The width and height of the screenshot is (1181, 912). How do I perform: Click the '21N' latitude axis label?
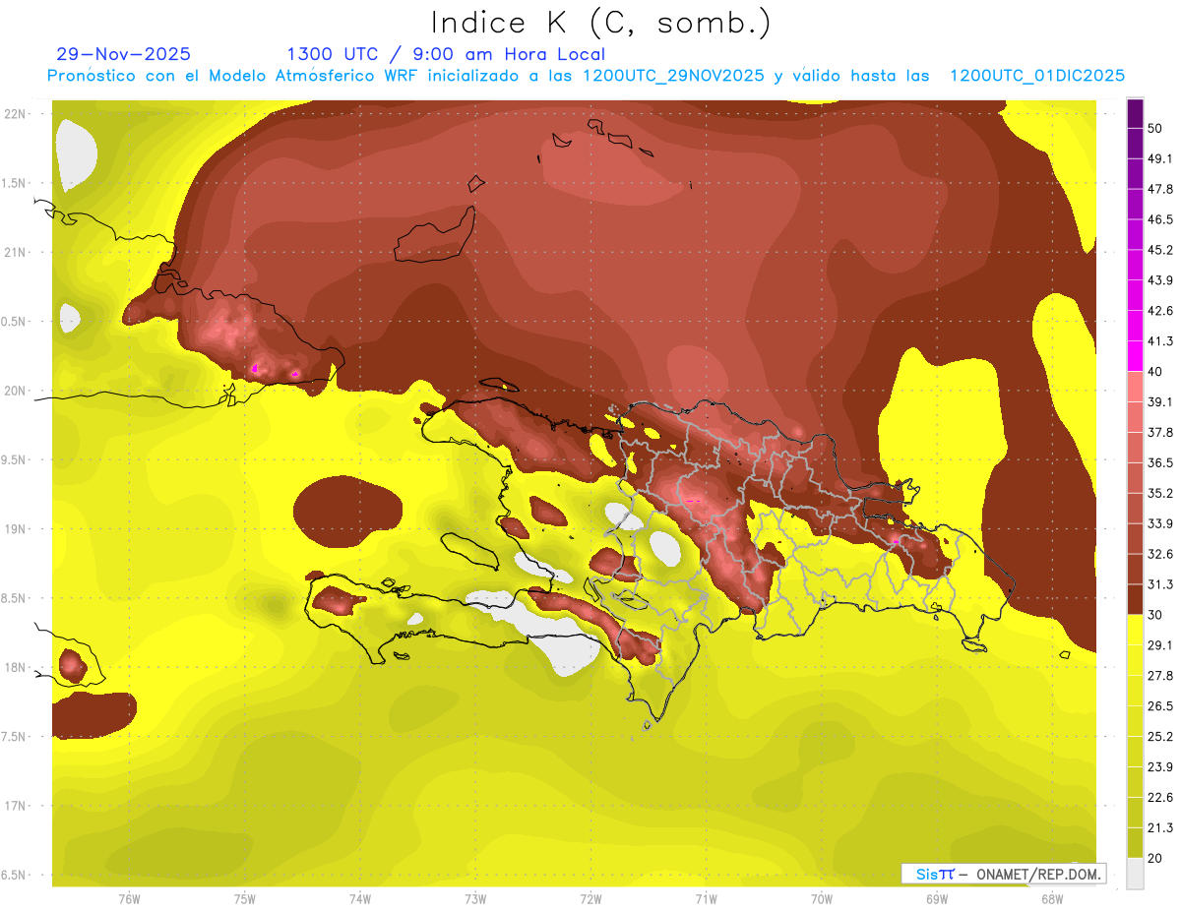point(16,252)
